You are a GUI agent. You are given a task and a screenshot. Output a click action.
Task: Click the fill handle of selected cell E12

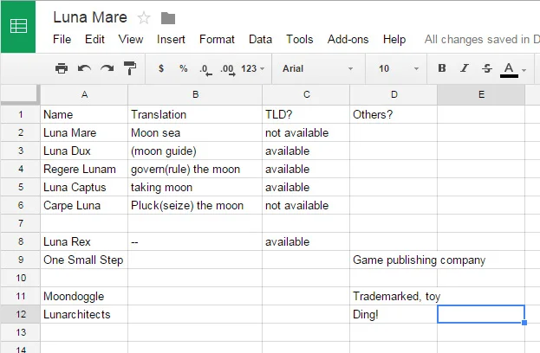point(524,323)
